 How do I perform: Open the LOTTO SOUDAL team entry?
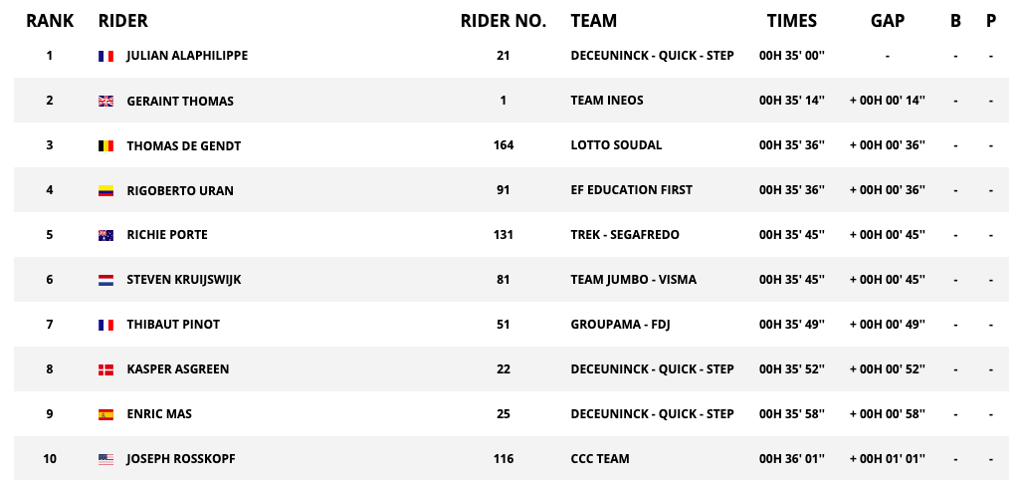[616, 145]
